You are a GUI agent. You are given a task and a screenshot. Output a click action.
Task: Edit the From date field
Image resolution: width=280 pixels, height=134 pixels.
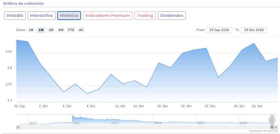coord(219,30)
